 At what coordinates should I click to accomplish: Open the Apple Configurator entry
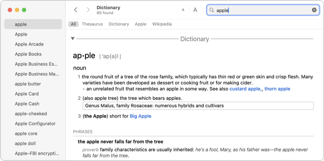click(x=35, y=124)
